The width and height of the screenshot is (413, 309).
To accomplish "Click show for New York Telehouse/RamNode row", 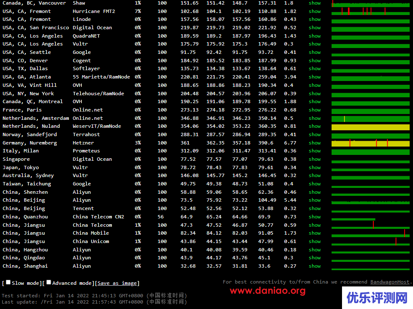I will tap(315, 94).
